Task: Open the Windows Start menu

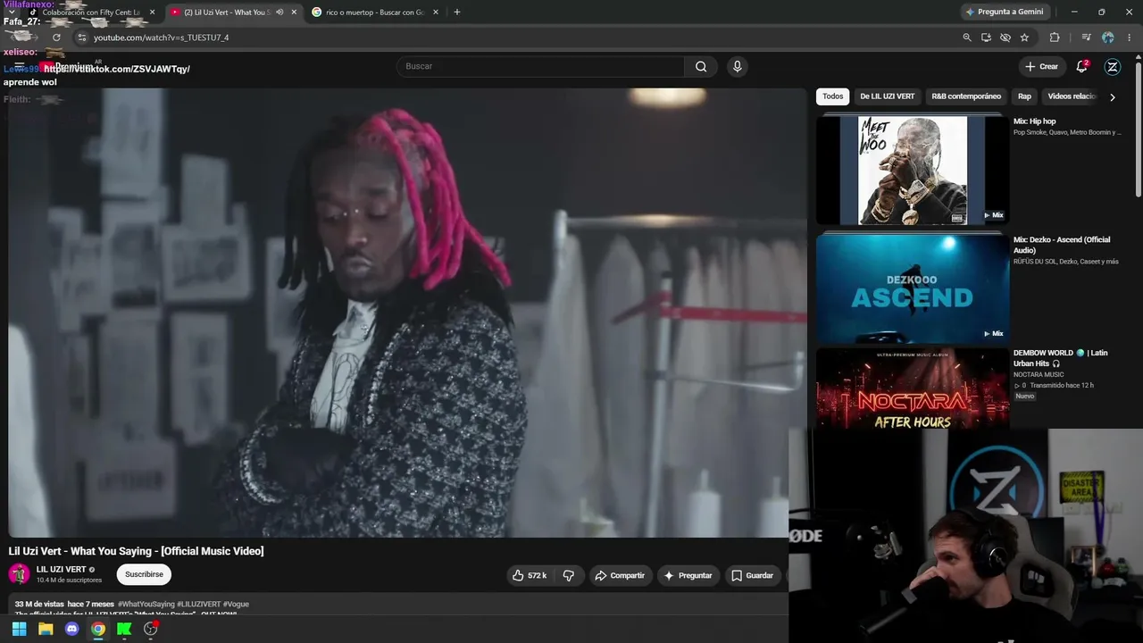Action: 19,629
